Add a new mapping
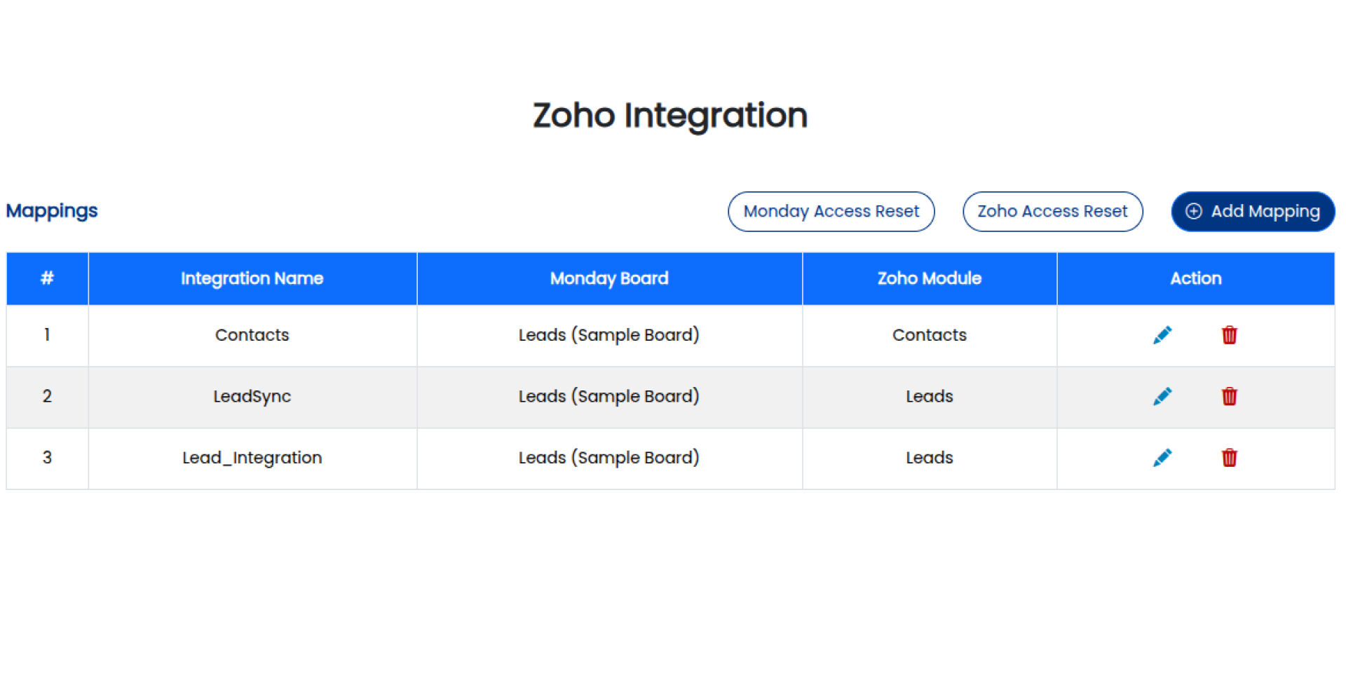Viewport: 1346px width, 673px height. tap(1253, 211)
